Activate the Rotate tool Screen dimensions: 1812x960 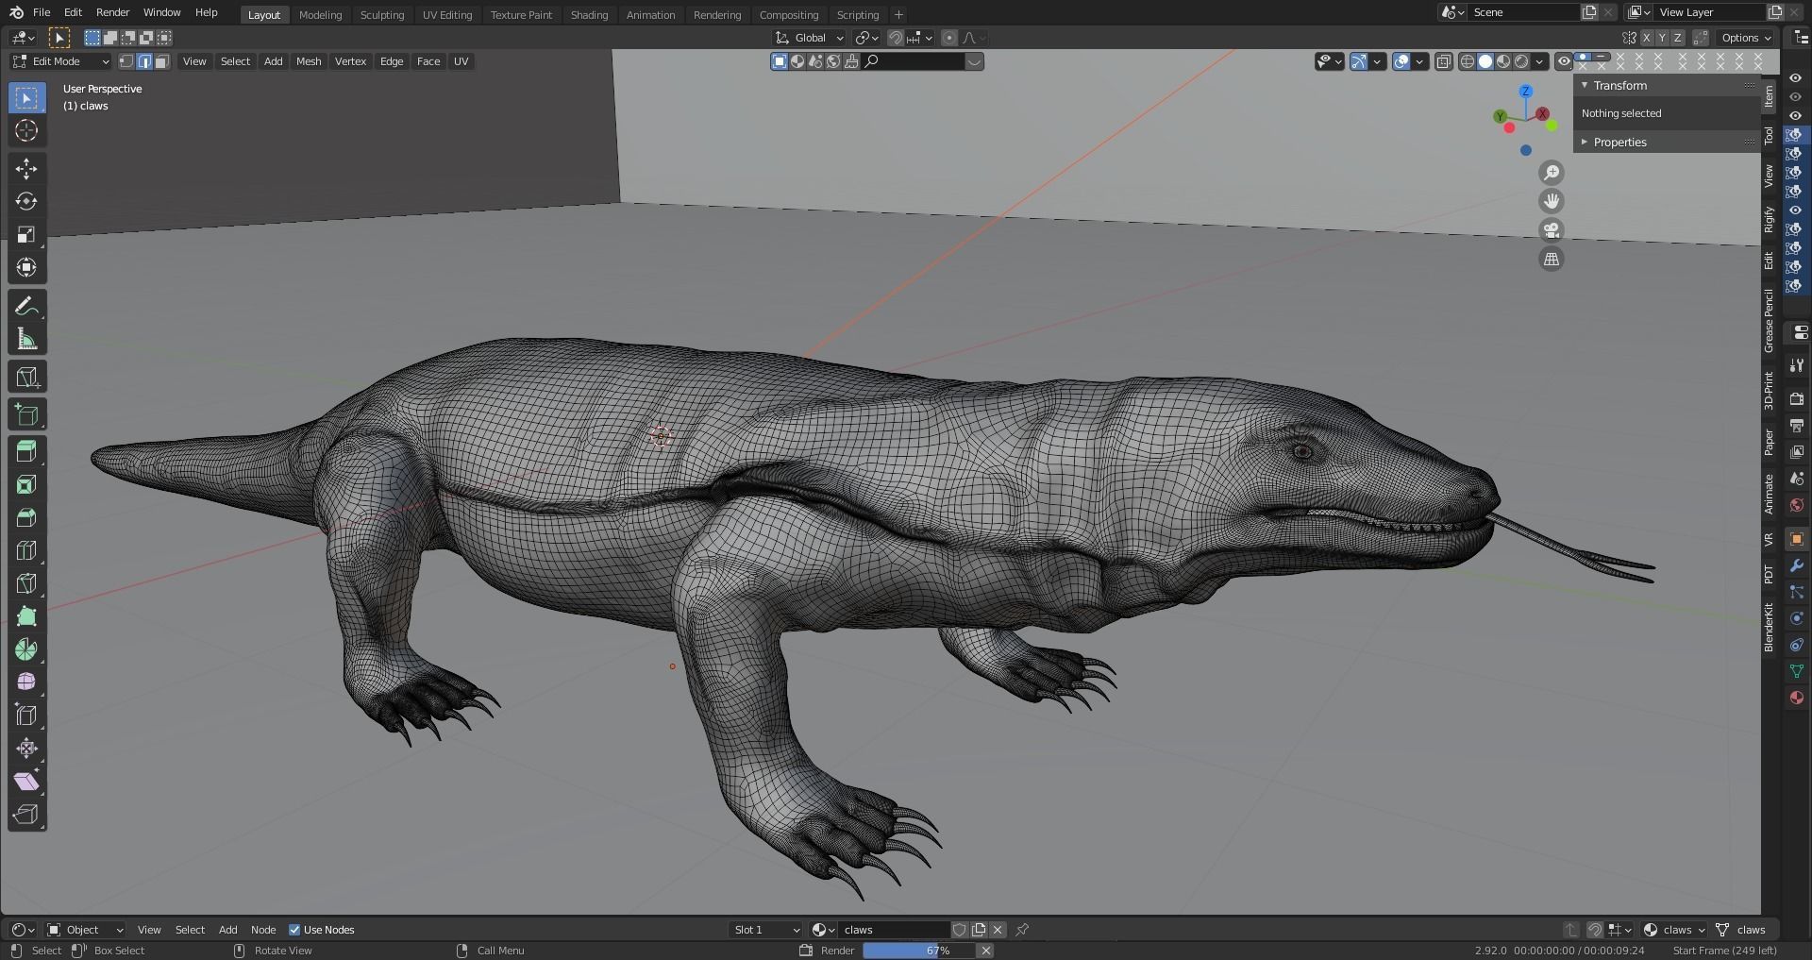tap(26, 202)
